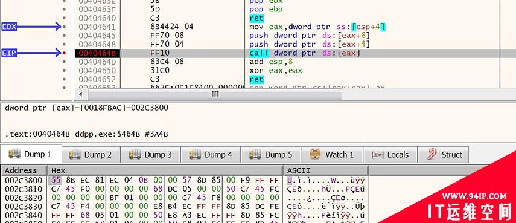This screenshot has height=223, width=516.
Task: Select opcode bytes "8B4424 04"
Action: coord(171,27)
